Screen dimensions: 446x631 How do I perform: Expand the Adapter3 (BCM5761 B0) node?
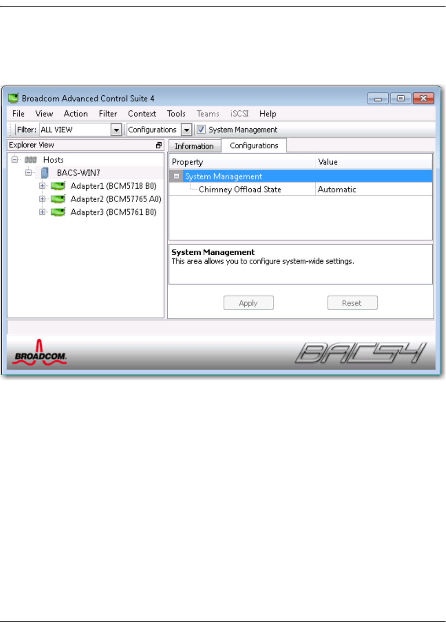click(42, 212)
